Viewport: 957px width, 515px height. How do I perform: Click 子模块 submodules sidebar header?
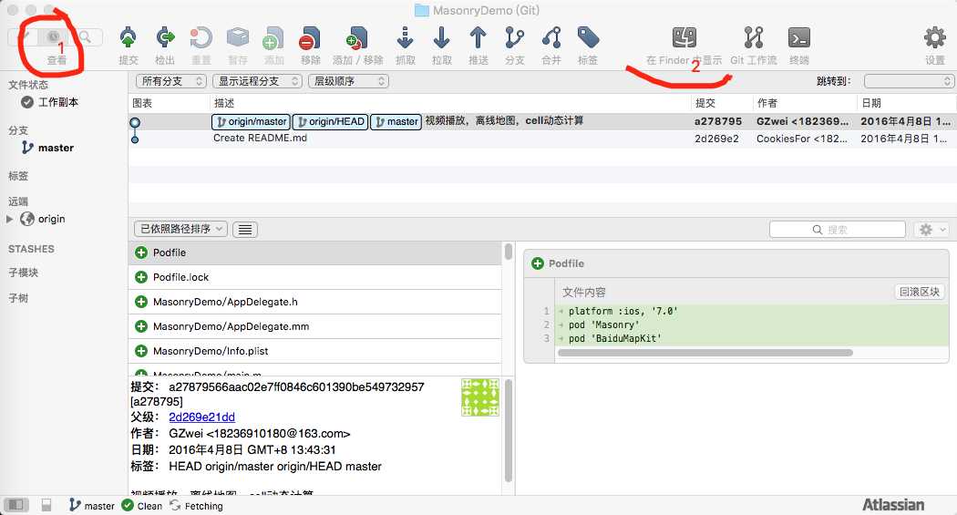23,273
